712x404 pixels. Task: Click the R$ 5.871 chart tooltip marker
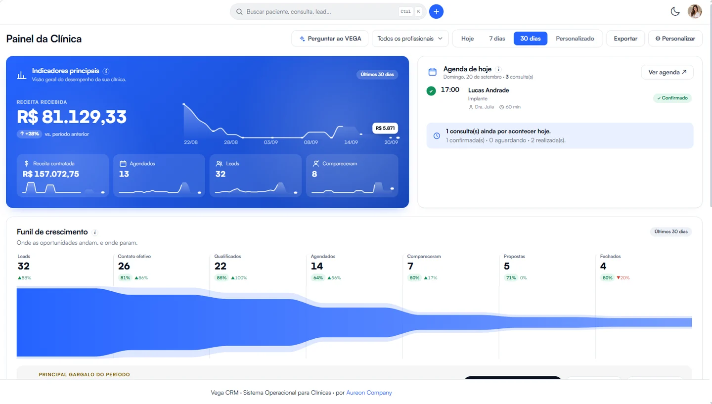(385, 128)
